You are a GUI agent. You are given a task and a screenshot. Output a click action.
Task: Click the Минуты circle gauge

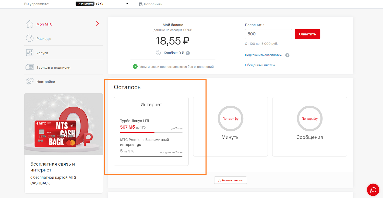pos(230,118)
